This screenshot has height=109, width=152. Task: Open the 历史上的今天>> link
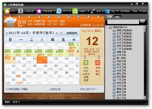tap(88, 89)
